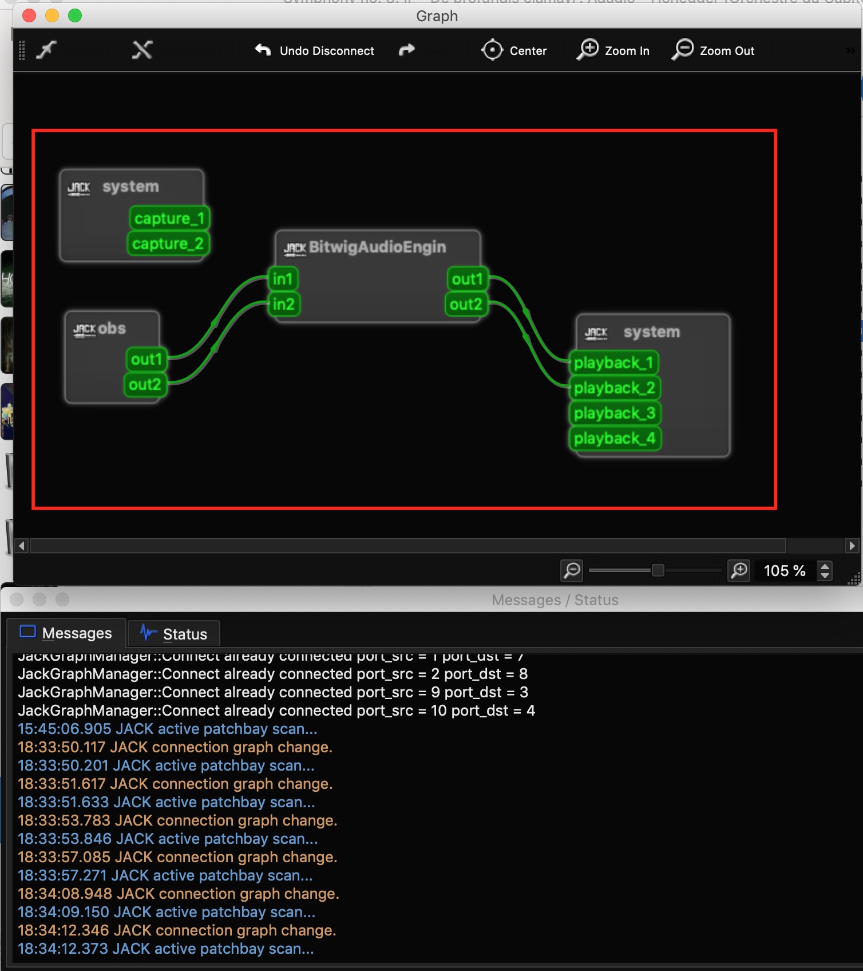This screenshot has width=863, height=971.
Task: Click the toolbar drag handle grip
Action: 22,50
